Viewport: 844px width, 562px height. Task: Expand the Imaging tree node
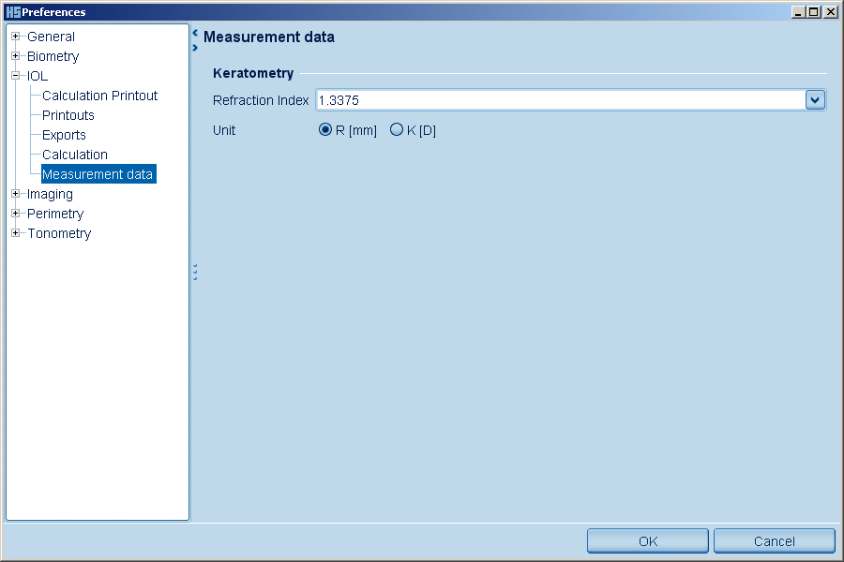point(16,194)
